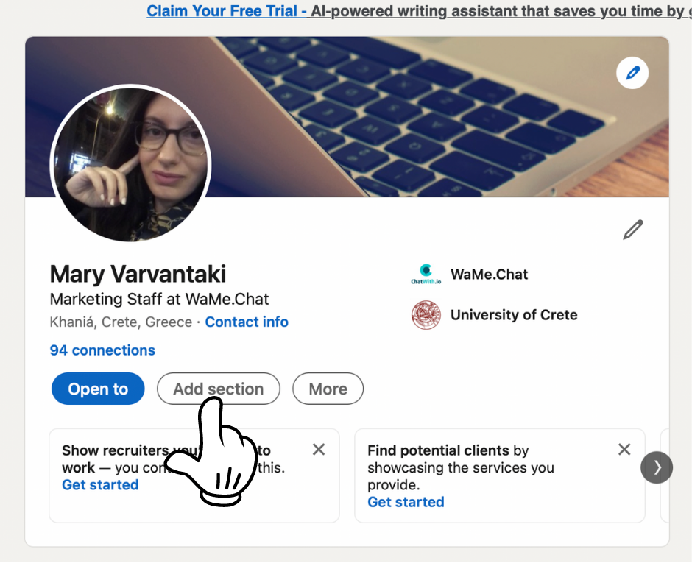View the 94 connections list
The image size is (692, 580).
102,350
